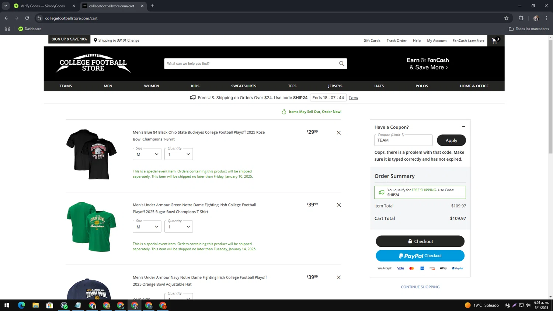This screenshot has width=553, height=311.
Task: Open the Help link
Action: 417,41
